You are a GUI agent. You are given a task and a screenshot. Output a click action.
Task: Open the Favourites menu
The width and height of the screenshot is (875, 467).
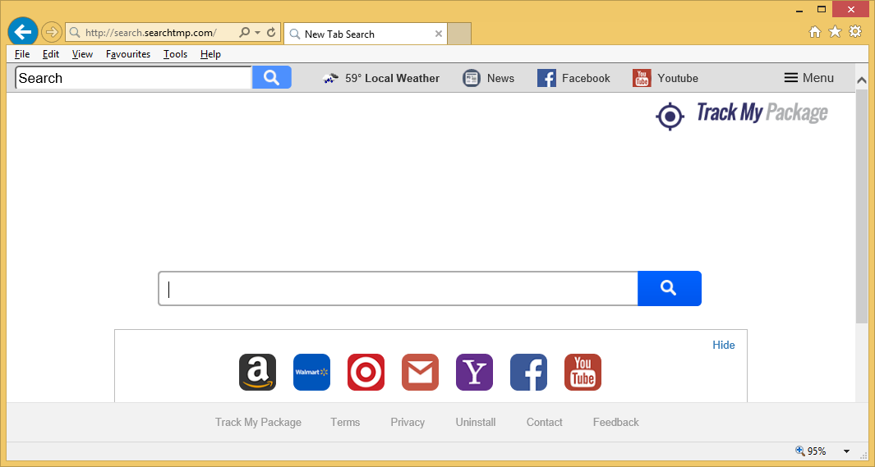(128, 54)
